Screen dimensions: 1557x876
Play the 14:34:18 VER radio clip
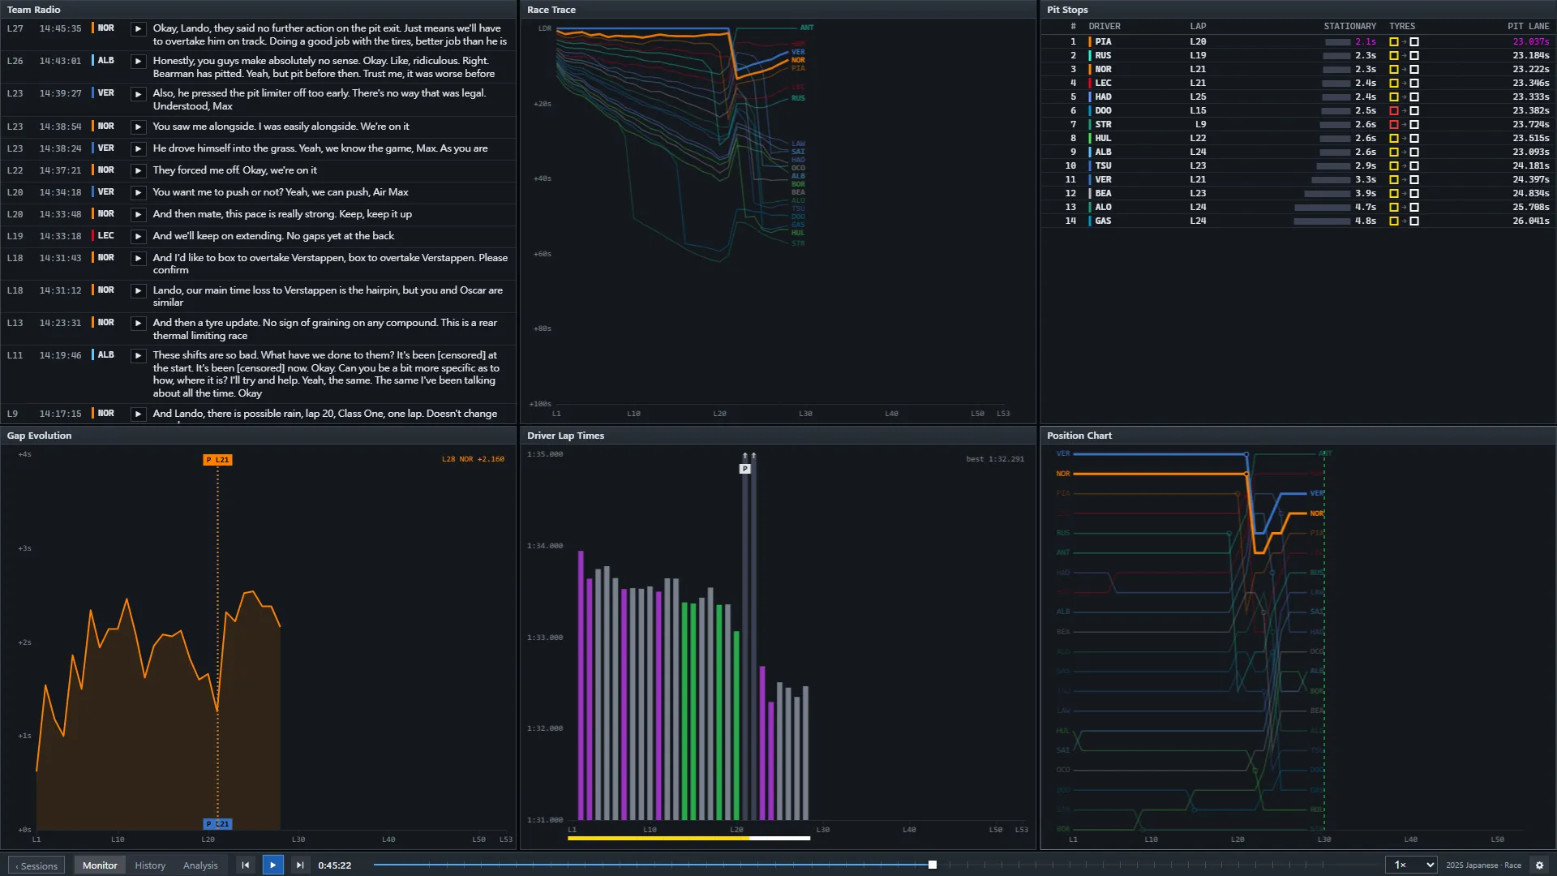(x=138, y=193)
